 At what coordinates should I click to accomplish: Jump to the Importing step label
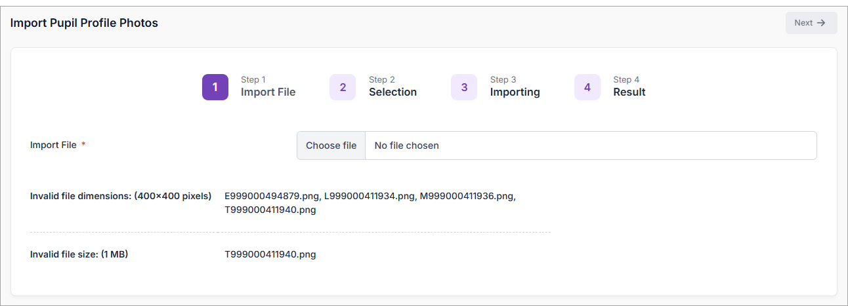coord(515,92)
